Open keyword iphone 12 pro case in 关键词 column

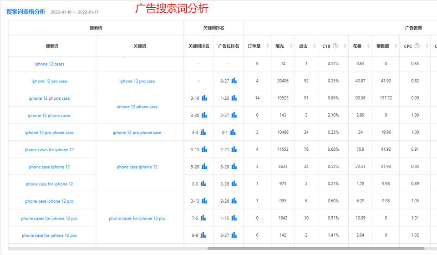pyautogui.click(x=137, y=81)
